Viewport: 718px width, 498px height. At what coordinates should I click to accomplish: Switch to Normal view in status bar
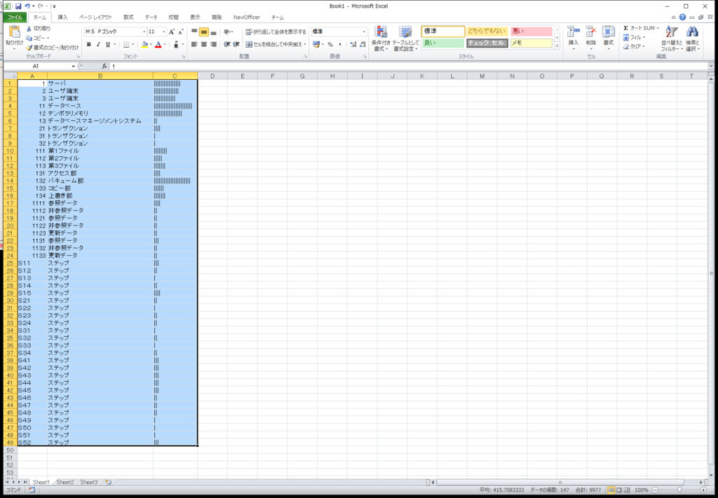[611, 490]
